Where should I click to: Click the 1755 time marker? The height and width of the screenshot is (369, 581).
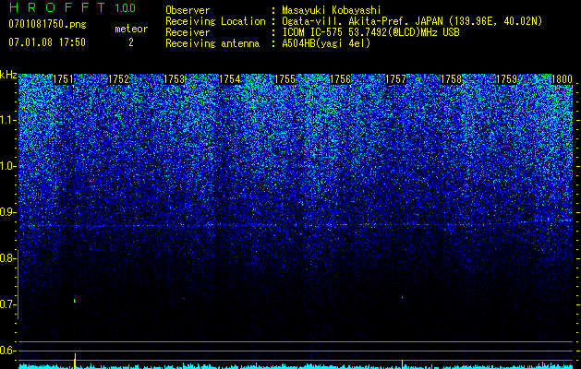[x=284, y=79]
